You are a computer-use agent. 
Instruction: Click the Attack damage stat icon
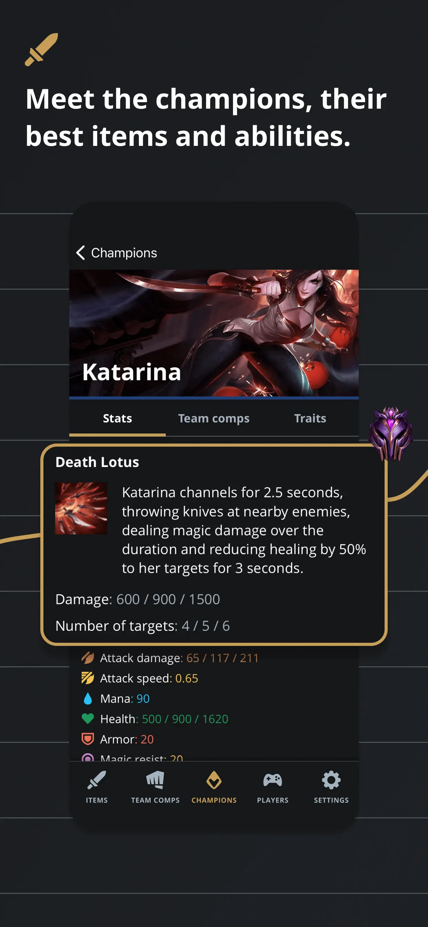click(88, 658)
